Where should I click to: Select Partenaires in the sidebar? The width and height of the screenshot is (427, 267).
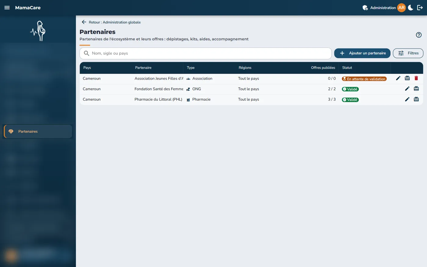point(38,132)
